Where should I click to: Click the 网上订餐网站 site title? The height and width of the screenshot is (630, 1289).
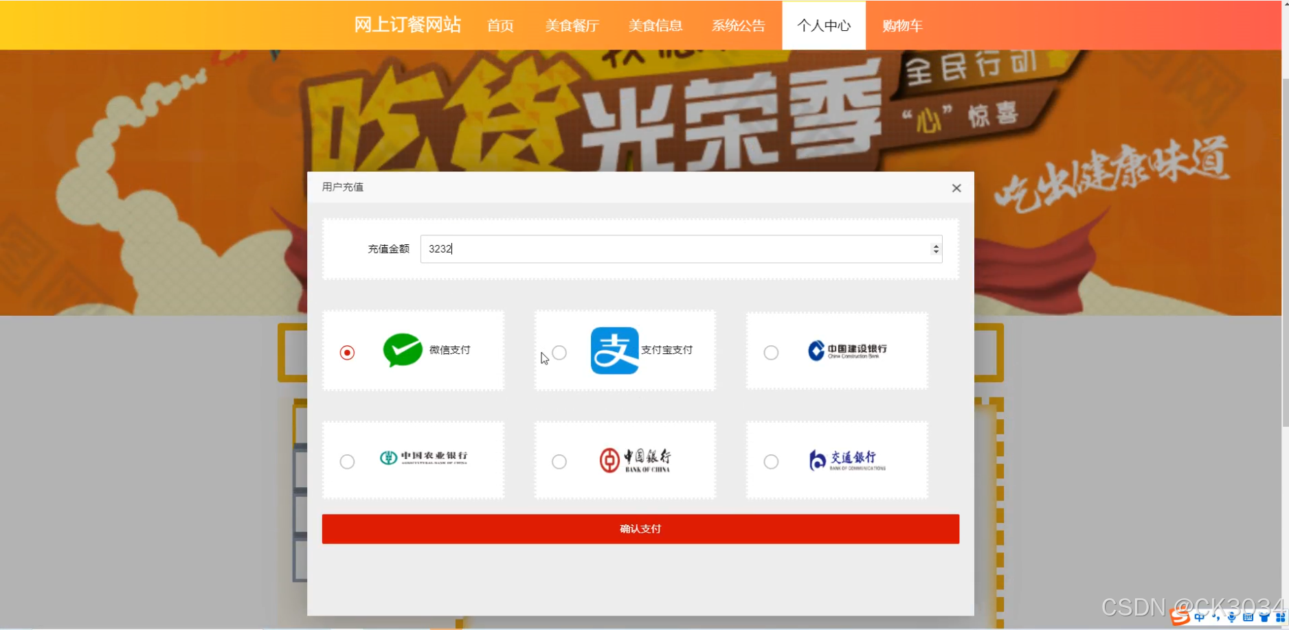click(407, 25)
